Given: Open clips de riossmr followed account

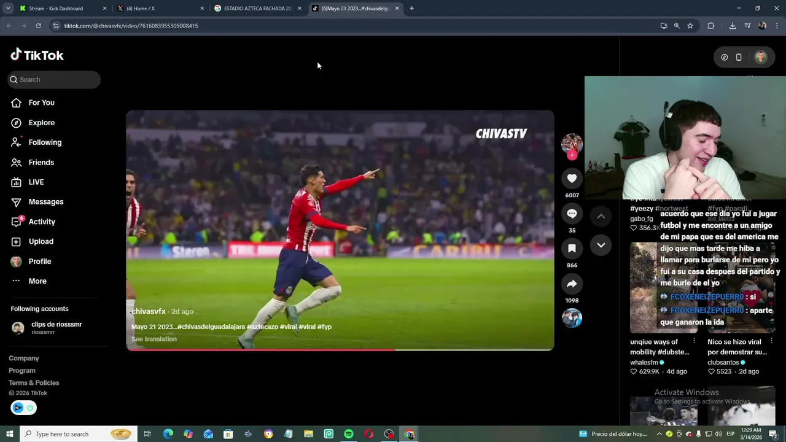Looking at the screenshot, I should pos(47,328).
